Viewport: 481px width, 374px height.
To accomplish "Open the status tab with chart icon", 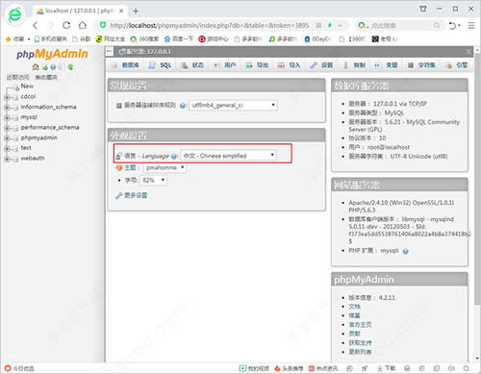I will [192, 65].
